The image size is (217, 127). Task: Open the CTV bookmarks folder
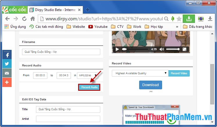(117, 27)
